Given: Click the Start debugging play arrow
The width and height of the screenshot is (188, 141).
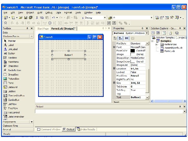Looking at the screenshot, I should 83,18.
